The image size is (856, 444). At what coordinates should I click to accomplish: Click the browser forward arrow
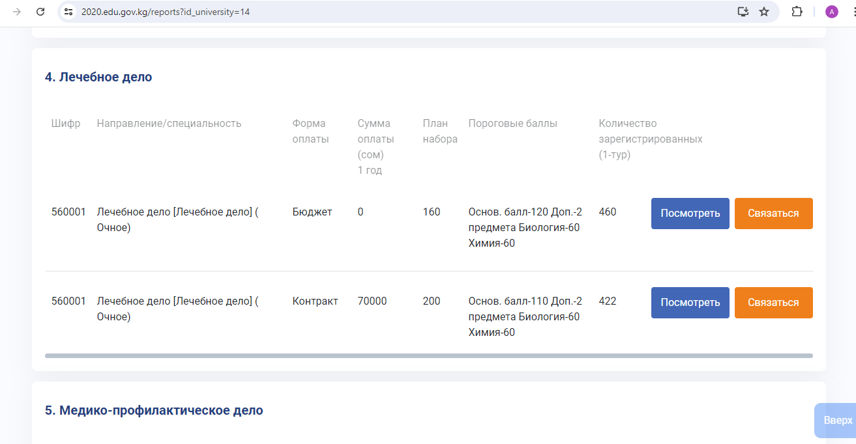[x=16, y=12]
